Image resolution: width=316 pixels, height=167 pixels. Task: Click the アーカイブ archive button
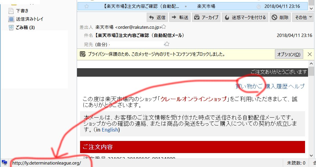pyautogui.click(x=206, y=18)
